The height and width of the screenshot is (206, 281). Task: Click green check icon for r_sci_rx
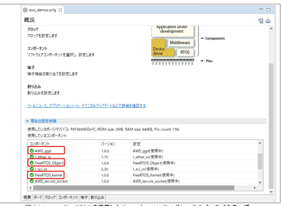click(x=32, y=169)
